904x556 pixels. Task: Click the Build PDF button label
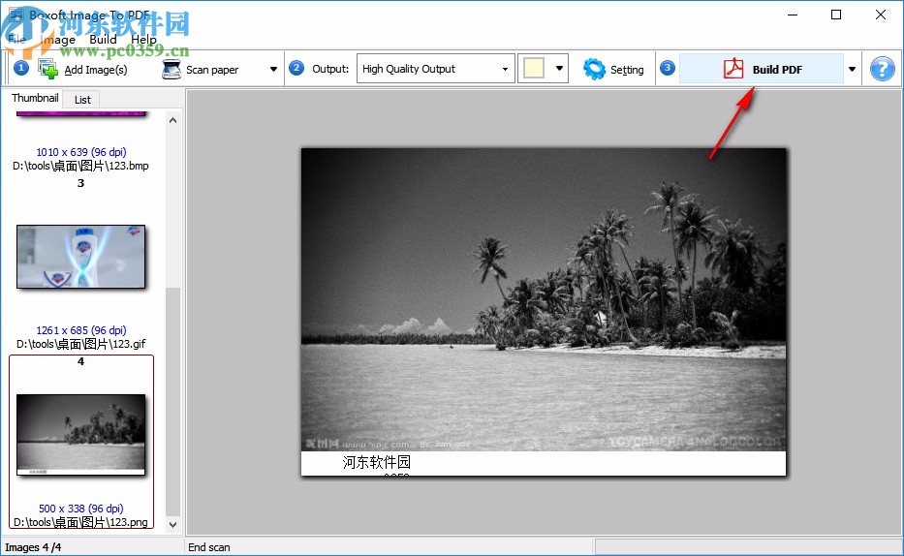tap(777, 70)
